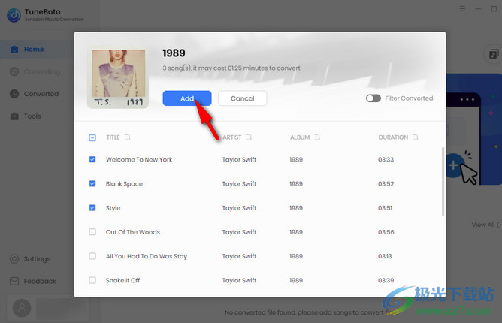Click the Feedback envelope icon

14,281
